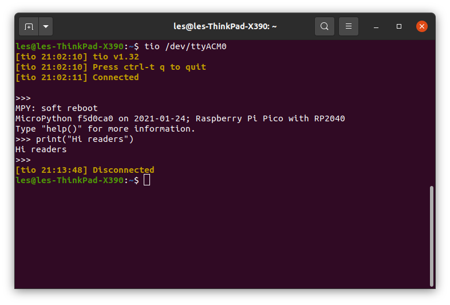Screen dimensions: 450x305
Task: Expand the dropdown arrow beside new tab
Action: click(x=46, y=26)
